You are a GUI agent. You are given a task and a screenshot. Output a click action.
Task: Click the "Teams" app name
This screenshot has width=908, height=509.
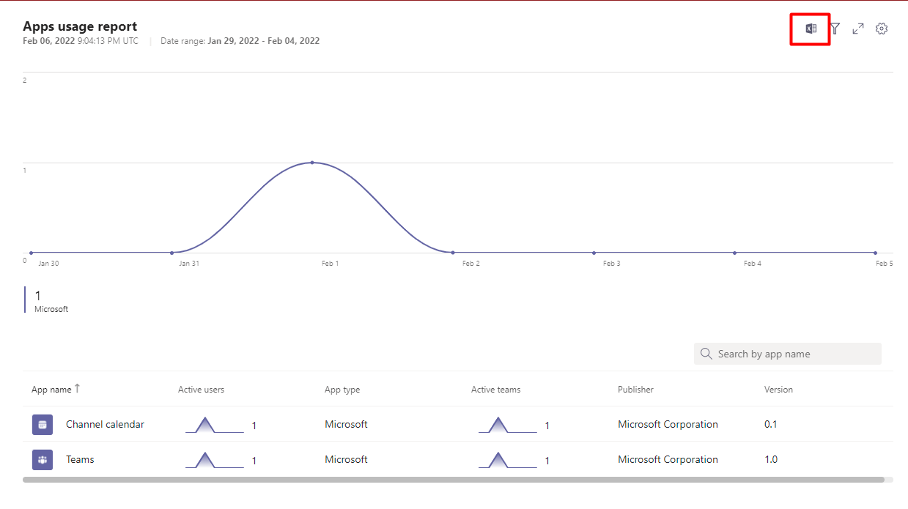click(x=80, y=460)
